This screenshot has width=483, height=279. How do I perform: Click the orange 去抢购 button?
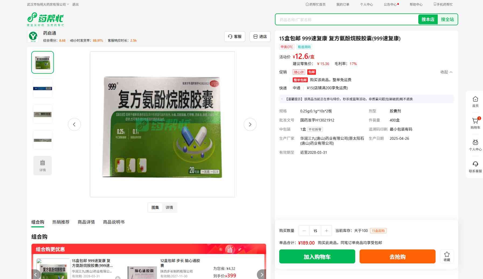[x=397, y=257]
